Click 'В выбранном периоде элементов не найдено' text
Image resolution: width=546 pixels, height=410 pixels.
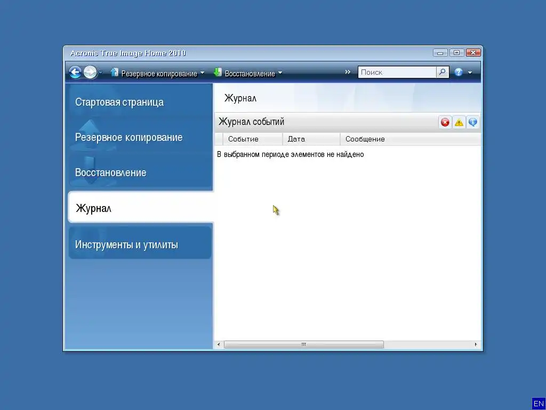[291, 154]
